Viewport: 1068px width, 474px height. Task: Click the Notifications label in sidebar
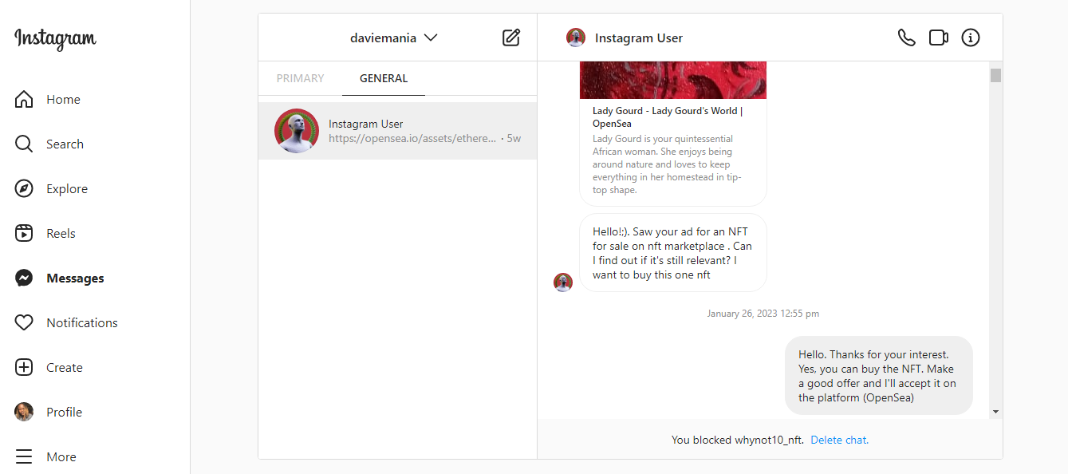pos(82,322)
